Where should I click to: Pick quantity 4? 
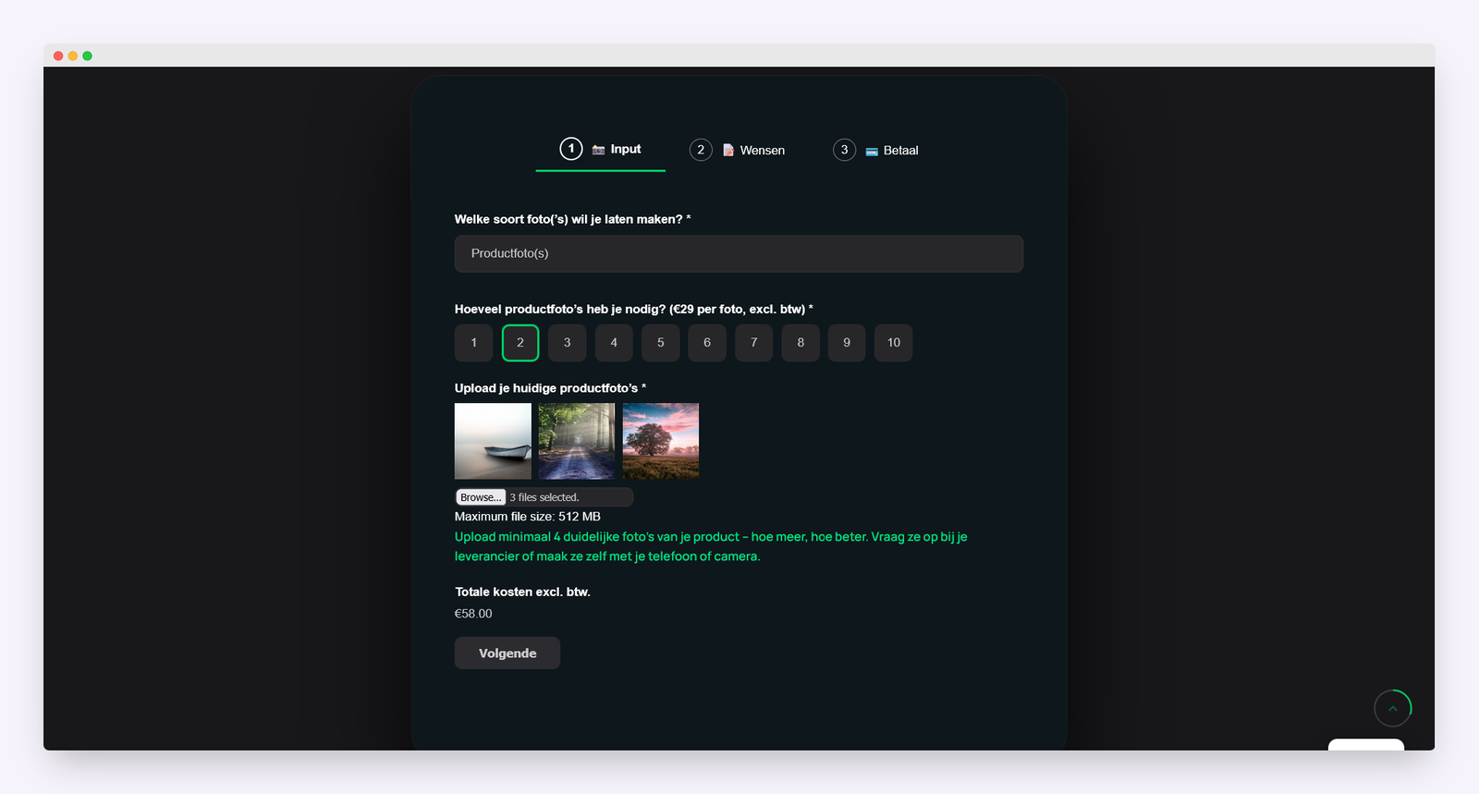[x=614, y=343]
